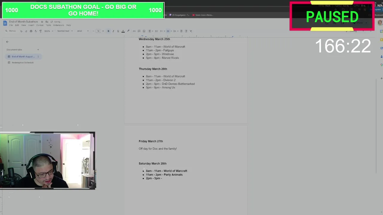Select the End of Month August tab
Viewport: 383px width, 215px height.
pyautogui.click(x=23, y=56)
